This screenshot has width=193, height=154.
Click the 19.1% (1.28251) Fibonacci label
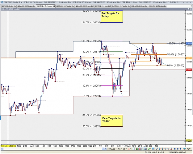pyautogui.click(x=92, y=86)
